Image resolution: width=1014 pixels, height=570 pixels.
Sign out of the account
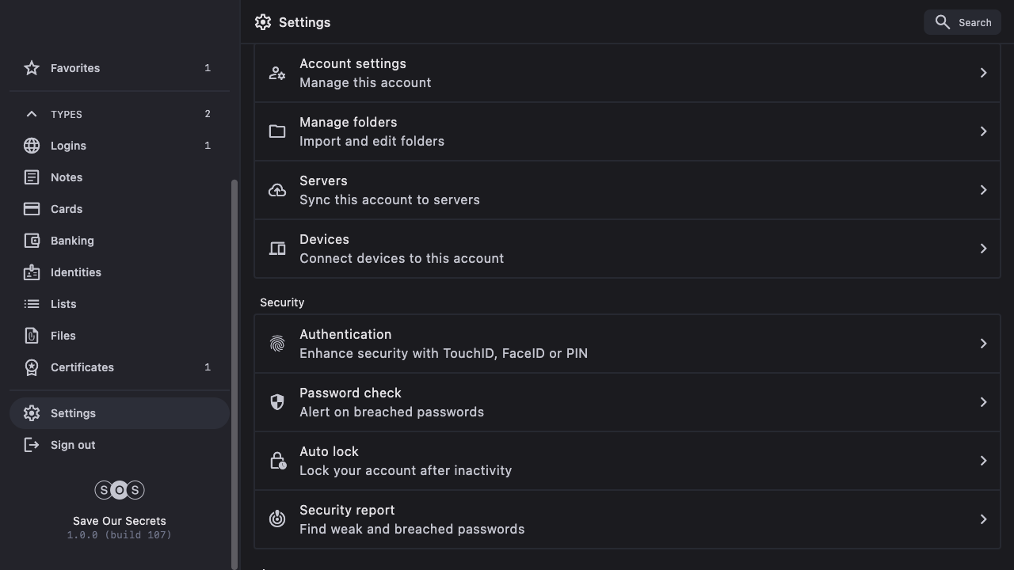coord(73,445)
